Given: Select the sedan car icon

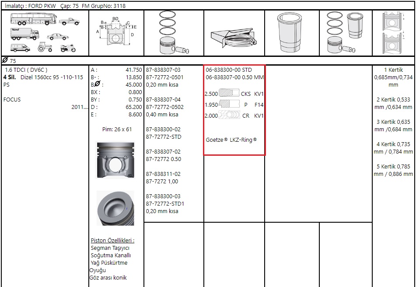Looking at the screenshot, I should [58, 37].
